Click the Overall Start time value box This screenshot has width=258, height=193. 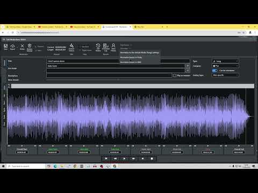click(x=21, y=152)
